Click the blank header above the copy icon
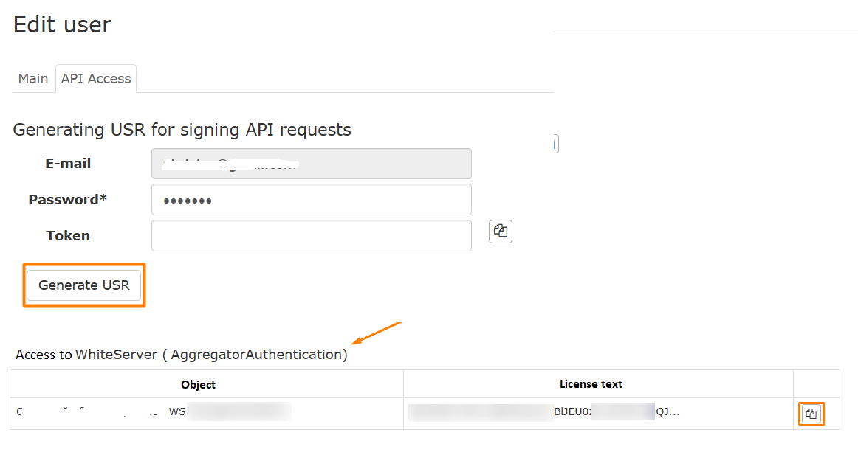The image size is (858, 469). point(816,384)
